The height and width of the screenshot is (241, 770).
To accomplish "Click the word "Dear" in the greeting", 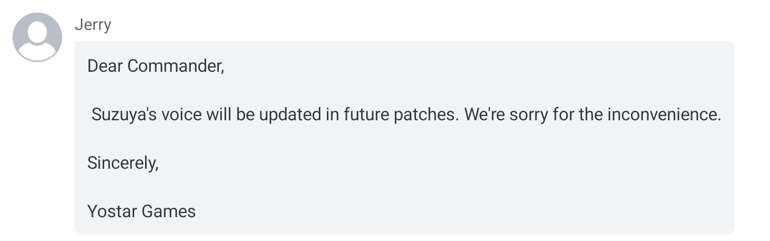I will pyautogui.click(x=105, y=66).
